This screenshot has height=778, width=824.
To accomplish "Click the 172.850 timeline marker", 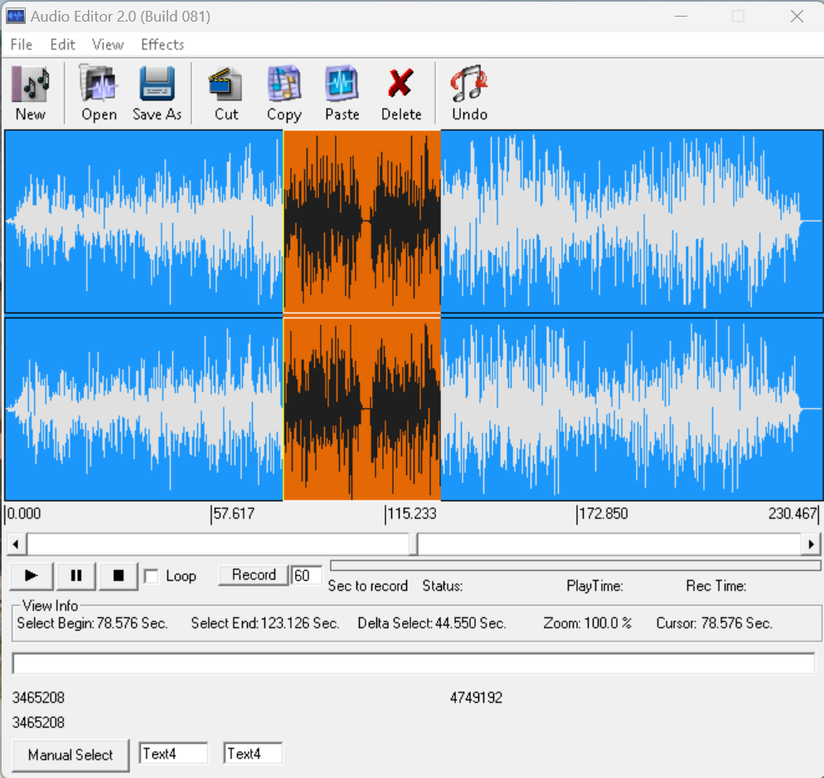I will click(x=603, y=513).
